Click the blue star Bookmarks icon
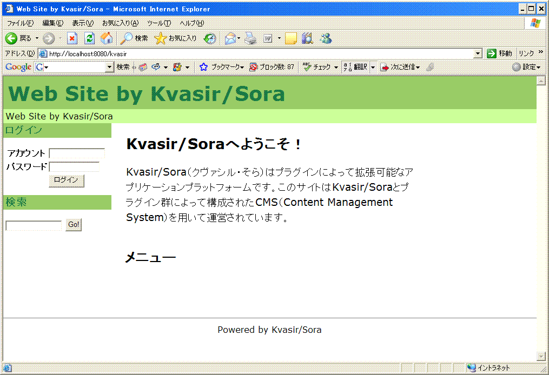The image size is (549, 375). point(203,67)
